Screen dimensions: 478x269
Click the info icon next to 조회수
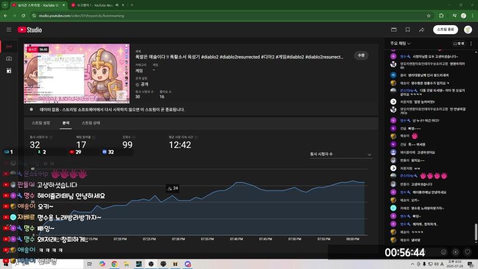pos(134,137)
